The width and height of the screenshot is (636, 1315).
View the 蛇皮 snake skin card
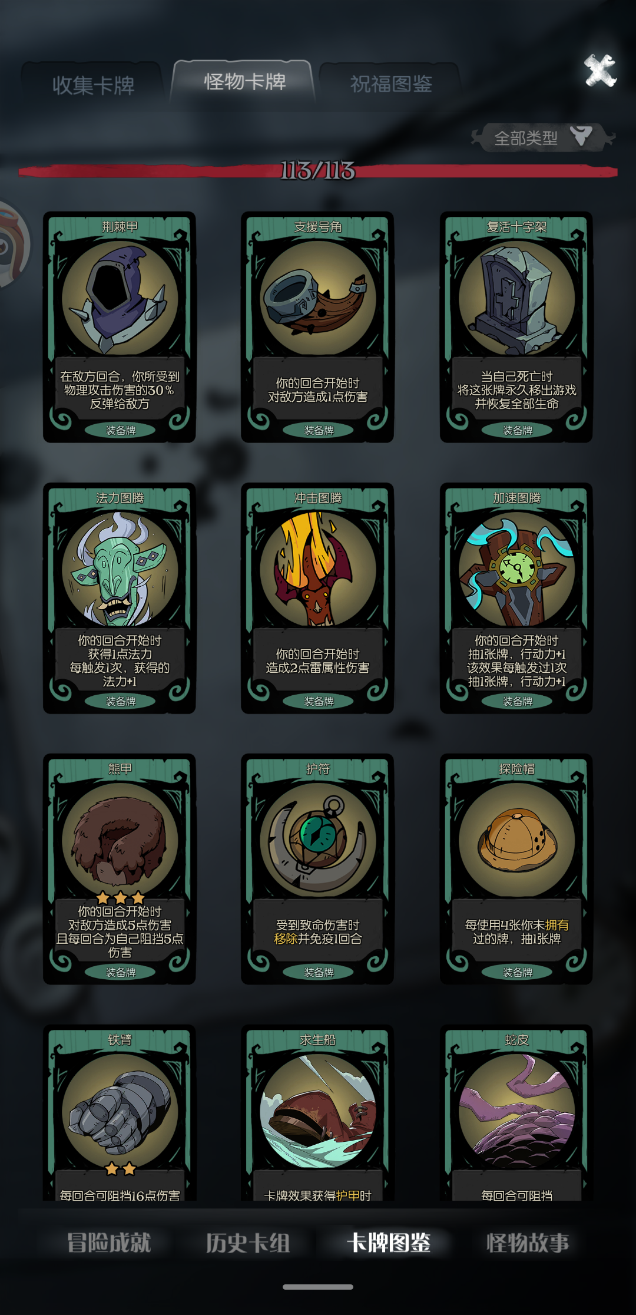pyautogui.click(x=516, y=1113)
